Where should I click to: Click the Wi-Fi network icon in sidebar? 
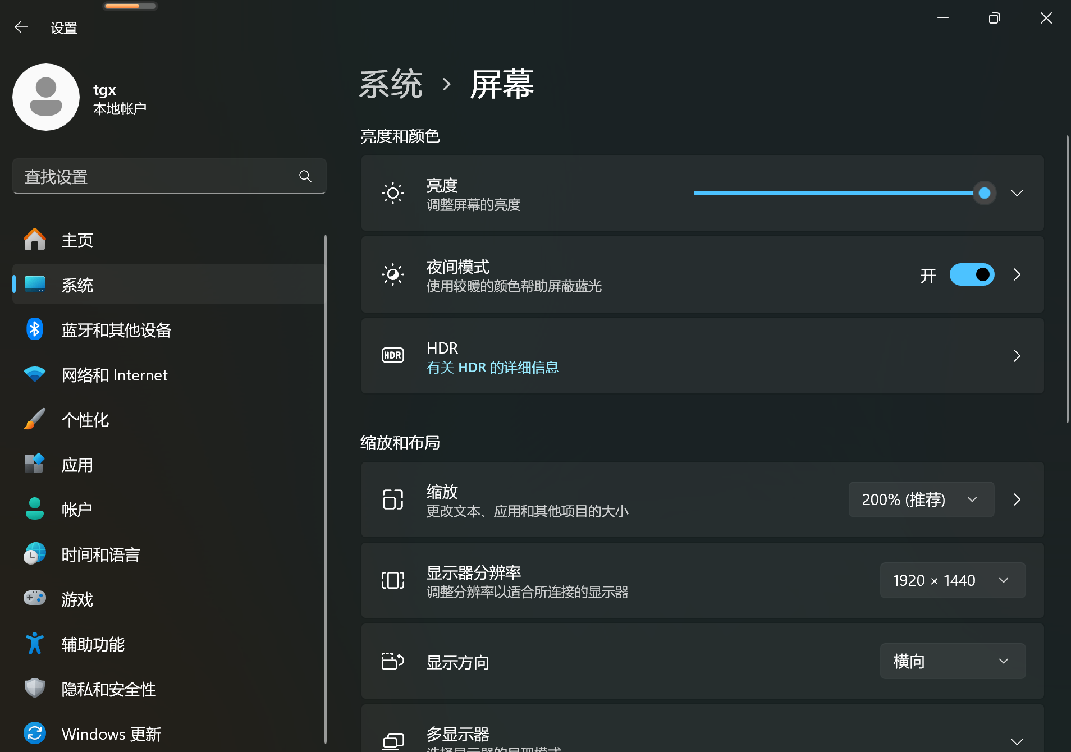(35, 374)
